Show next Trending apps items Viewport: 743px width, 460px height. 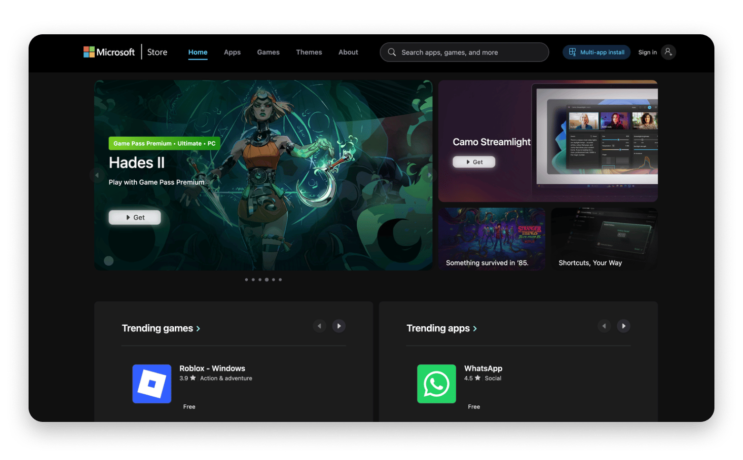tap(624, 326)
